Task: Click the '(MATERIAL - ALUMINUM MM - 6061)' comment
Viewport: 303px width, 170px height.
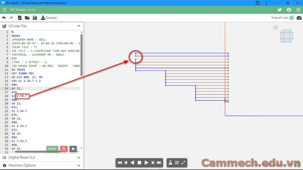Action: click(38, 54)
